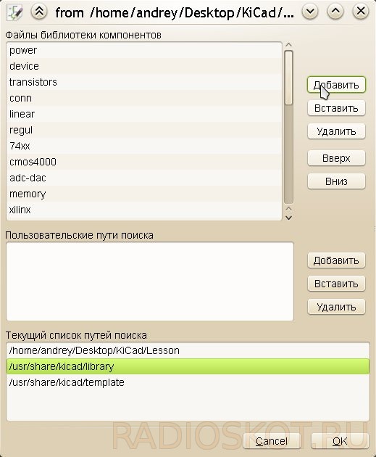The image size is (376, 457).
Task: Minimize the dialog with the down-chevron button
Action: tap(310, 12)
